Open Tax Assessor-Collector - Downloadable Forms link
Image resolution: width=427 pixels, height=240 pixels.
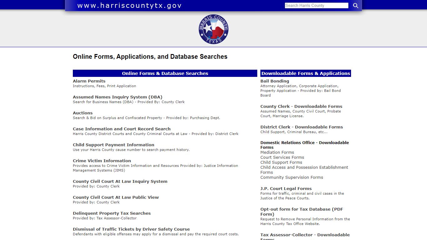click(x=305, y=237)
